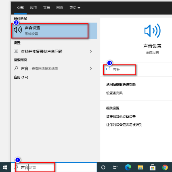The height and width of the screenshot is (172, 172).
Task: Expand arrow next to 声音 web search result
Action: click(91, 68)
